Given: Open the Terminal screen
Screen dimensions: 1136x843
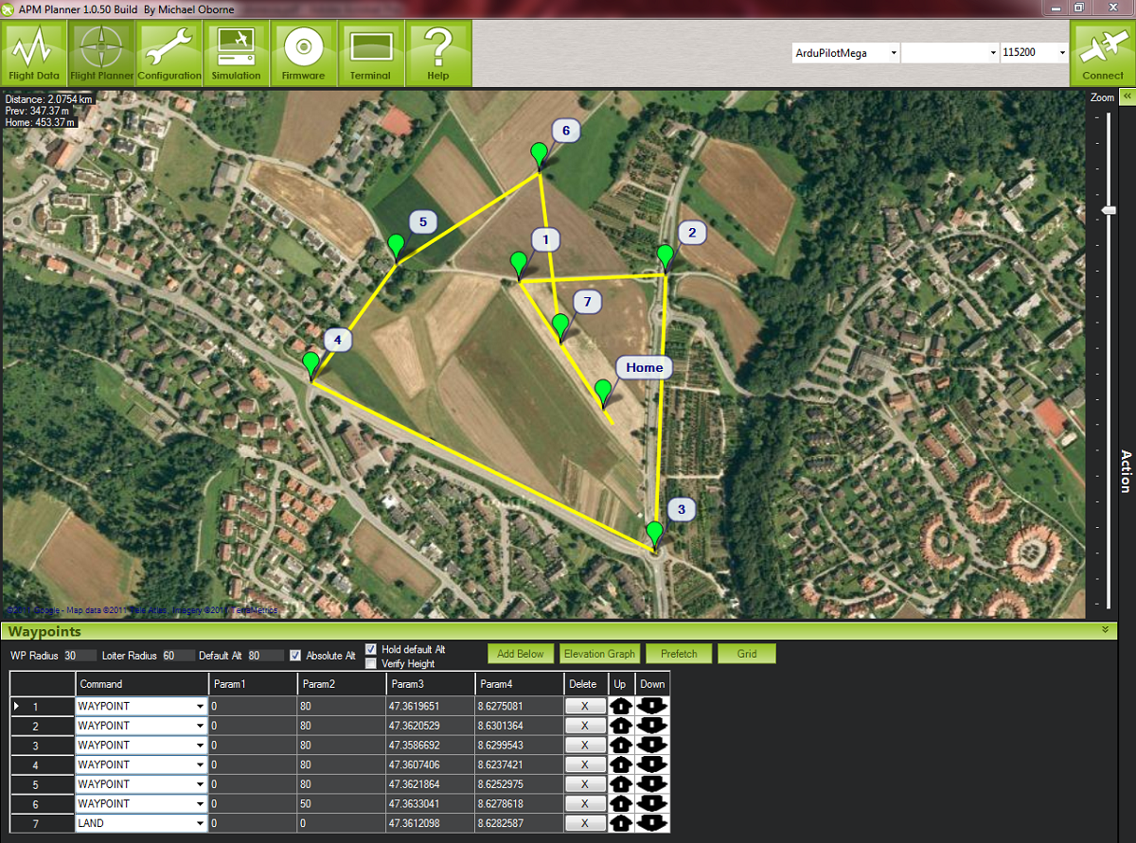Looking at the screenshot, I should [370, 53].
